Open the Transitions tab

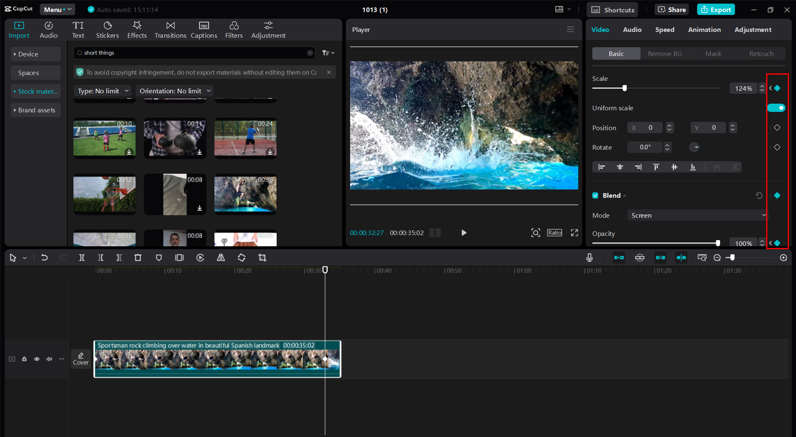[170, 29]
